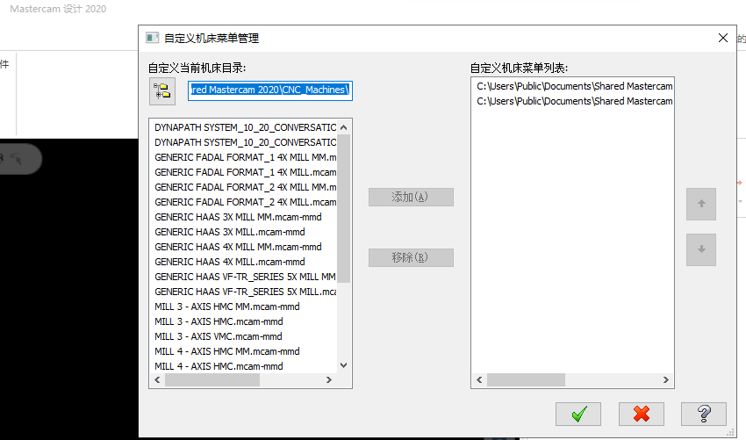This screenshot has width=746, height=440.
Task: Select MILL 4 - AXIS HMC MM.mcam-mmd
Action: (227, 351)
